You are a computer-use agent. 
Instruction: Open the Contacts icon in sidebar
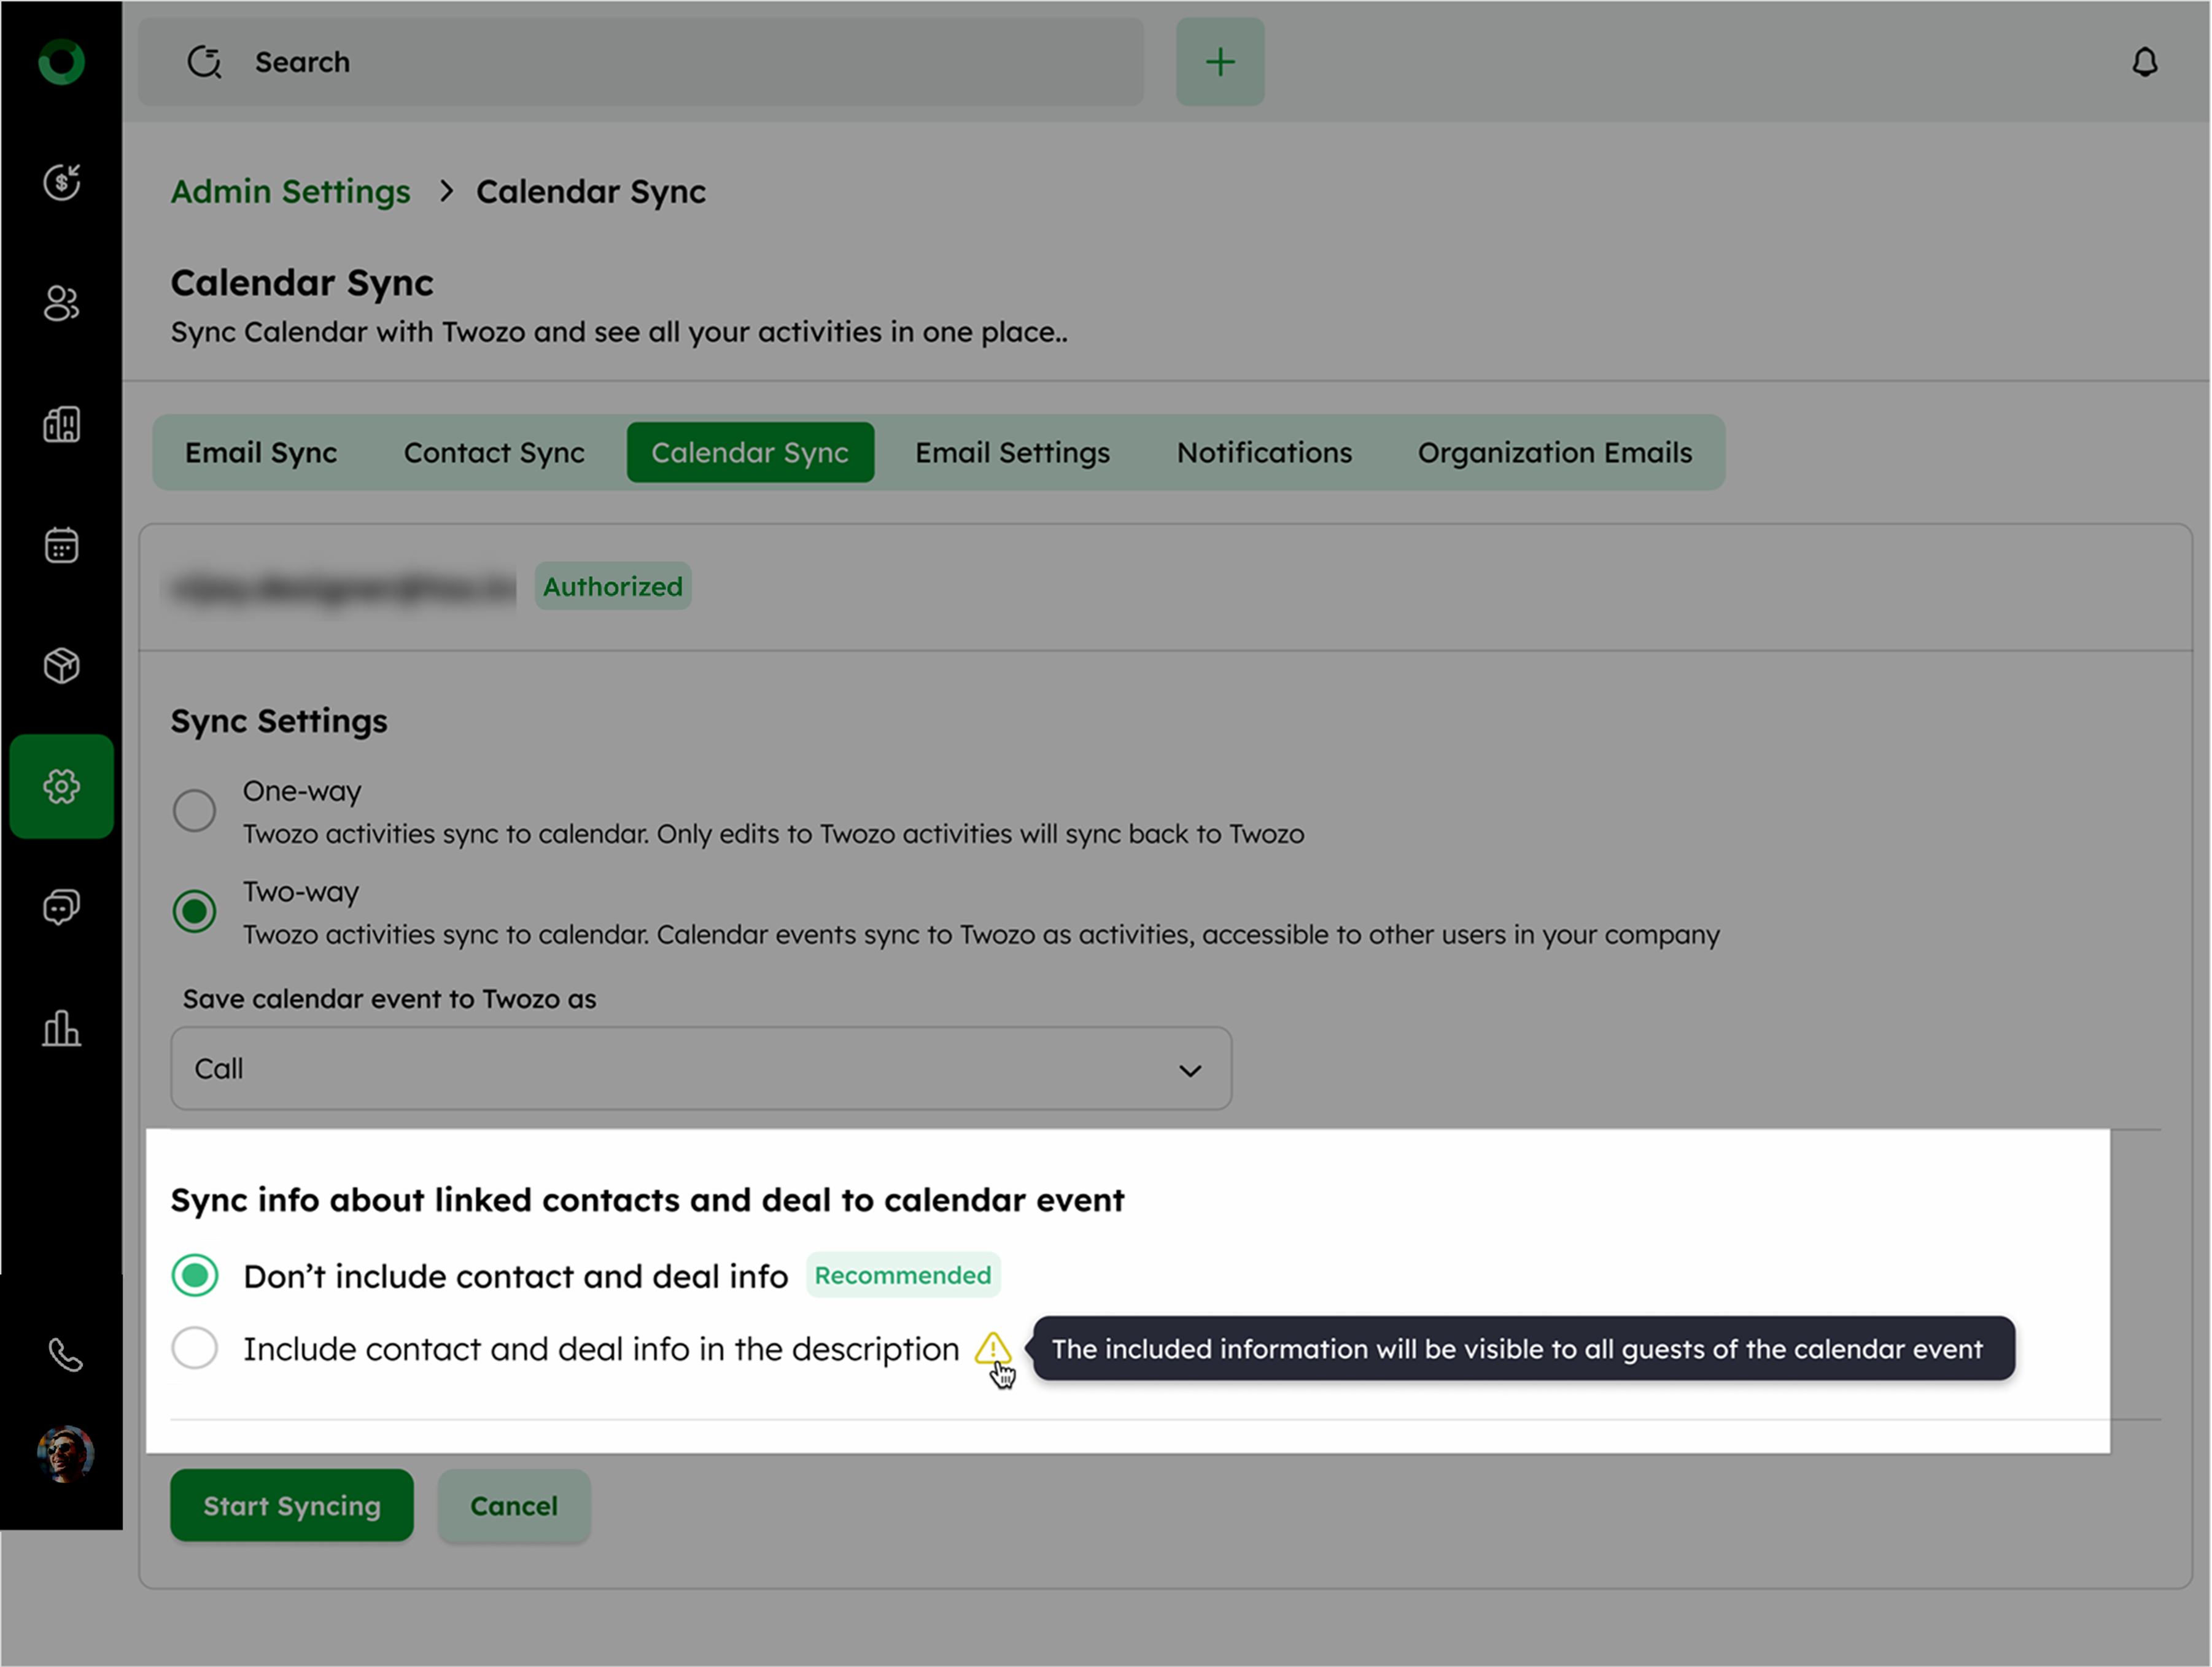[61, 304]
